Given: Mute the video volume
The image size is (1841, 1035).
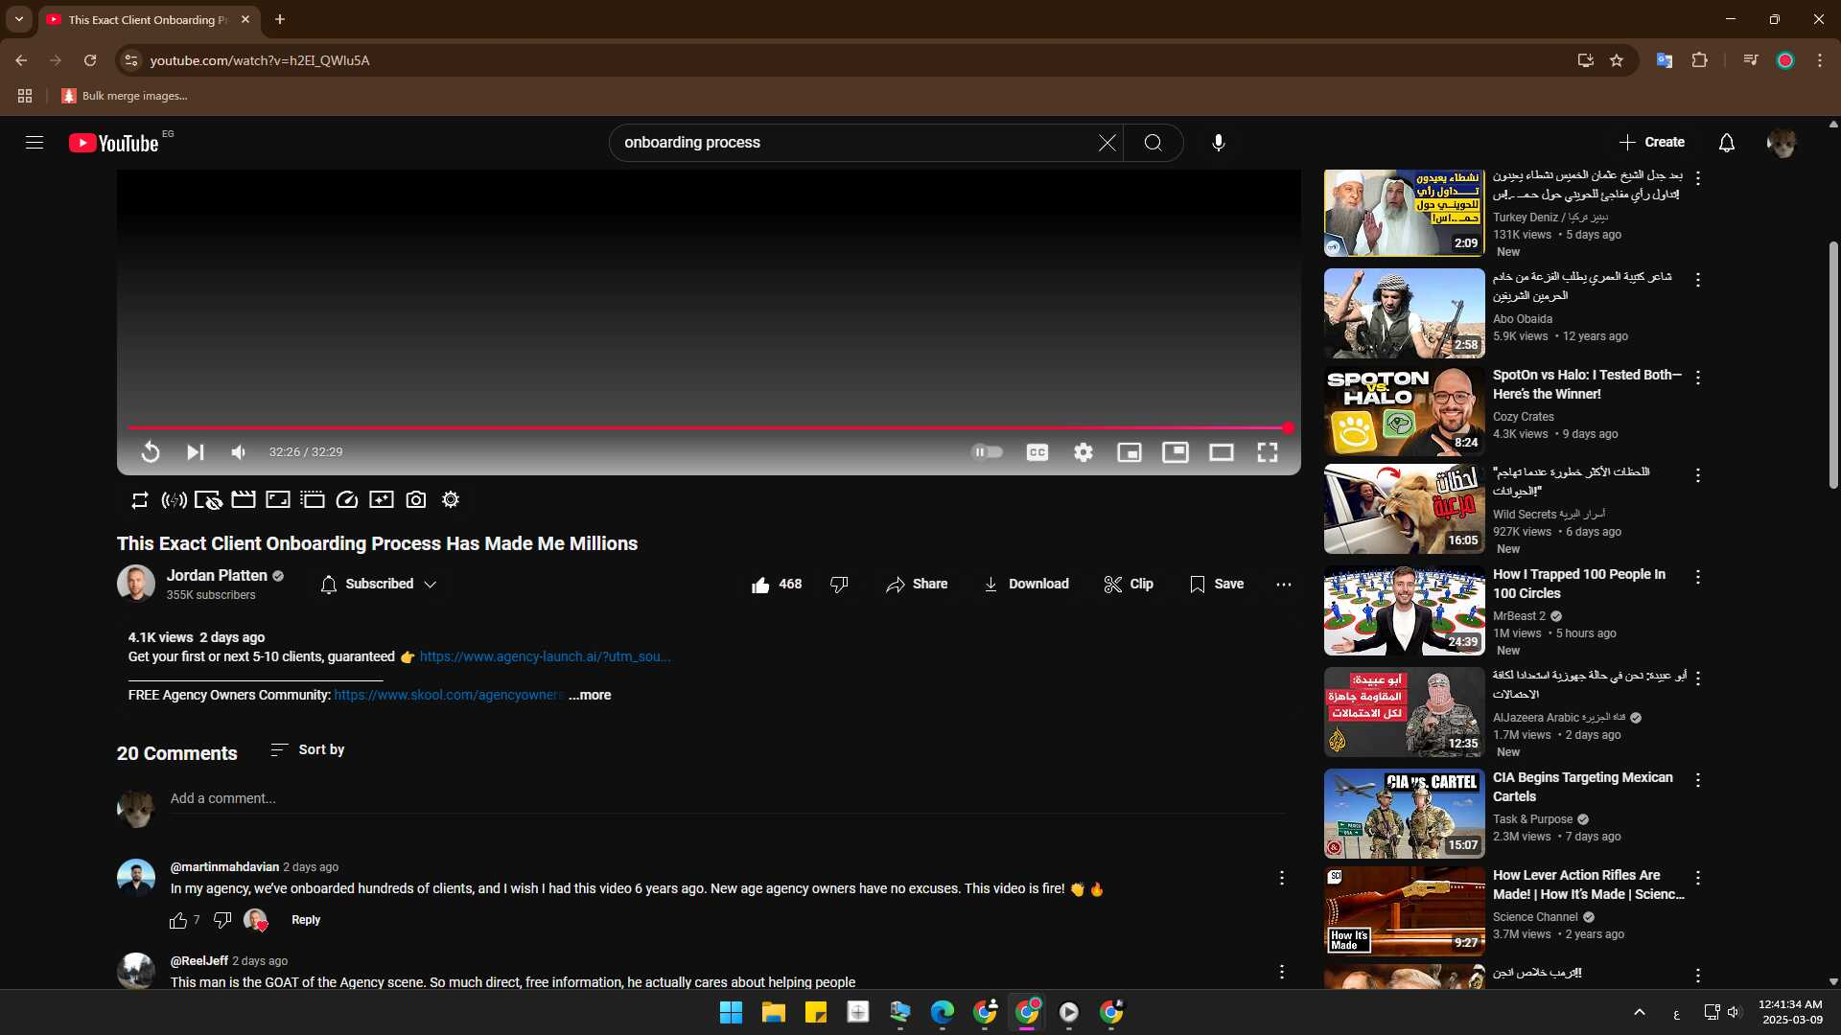Looking at the screenshot, I should pos(239,452).
